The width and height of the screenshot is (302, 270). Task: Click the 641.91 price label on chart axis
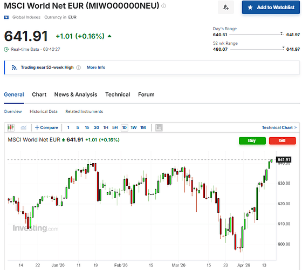(284, 160)
